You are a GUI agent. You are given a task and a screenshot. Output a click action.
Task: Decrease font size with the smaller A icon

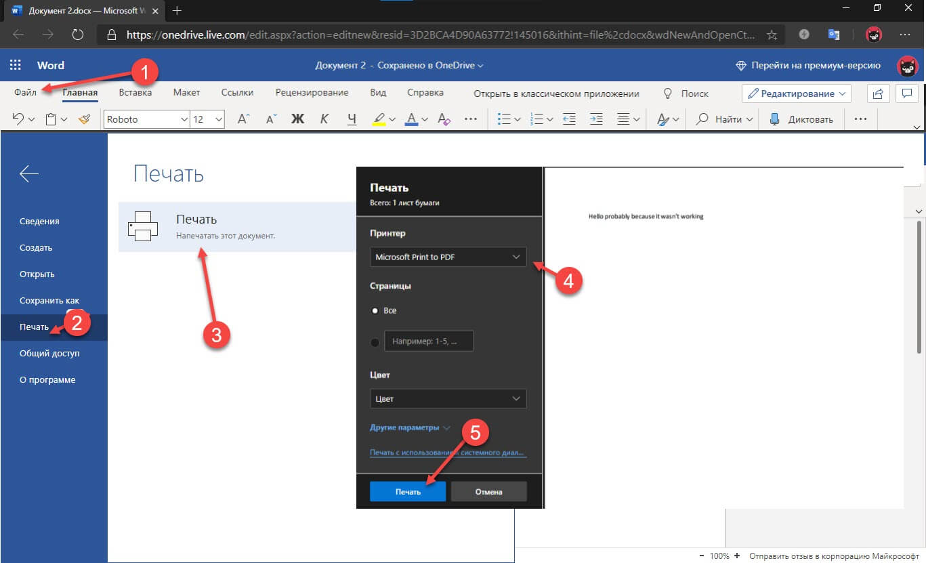pos(271,119)
